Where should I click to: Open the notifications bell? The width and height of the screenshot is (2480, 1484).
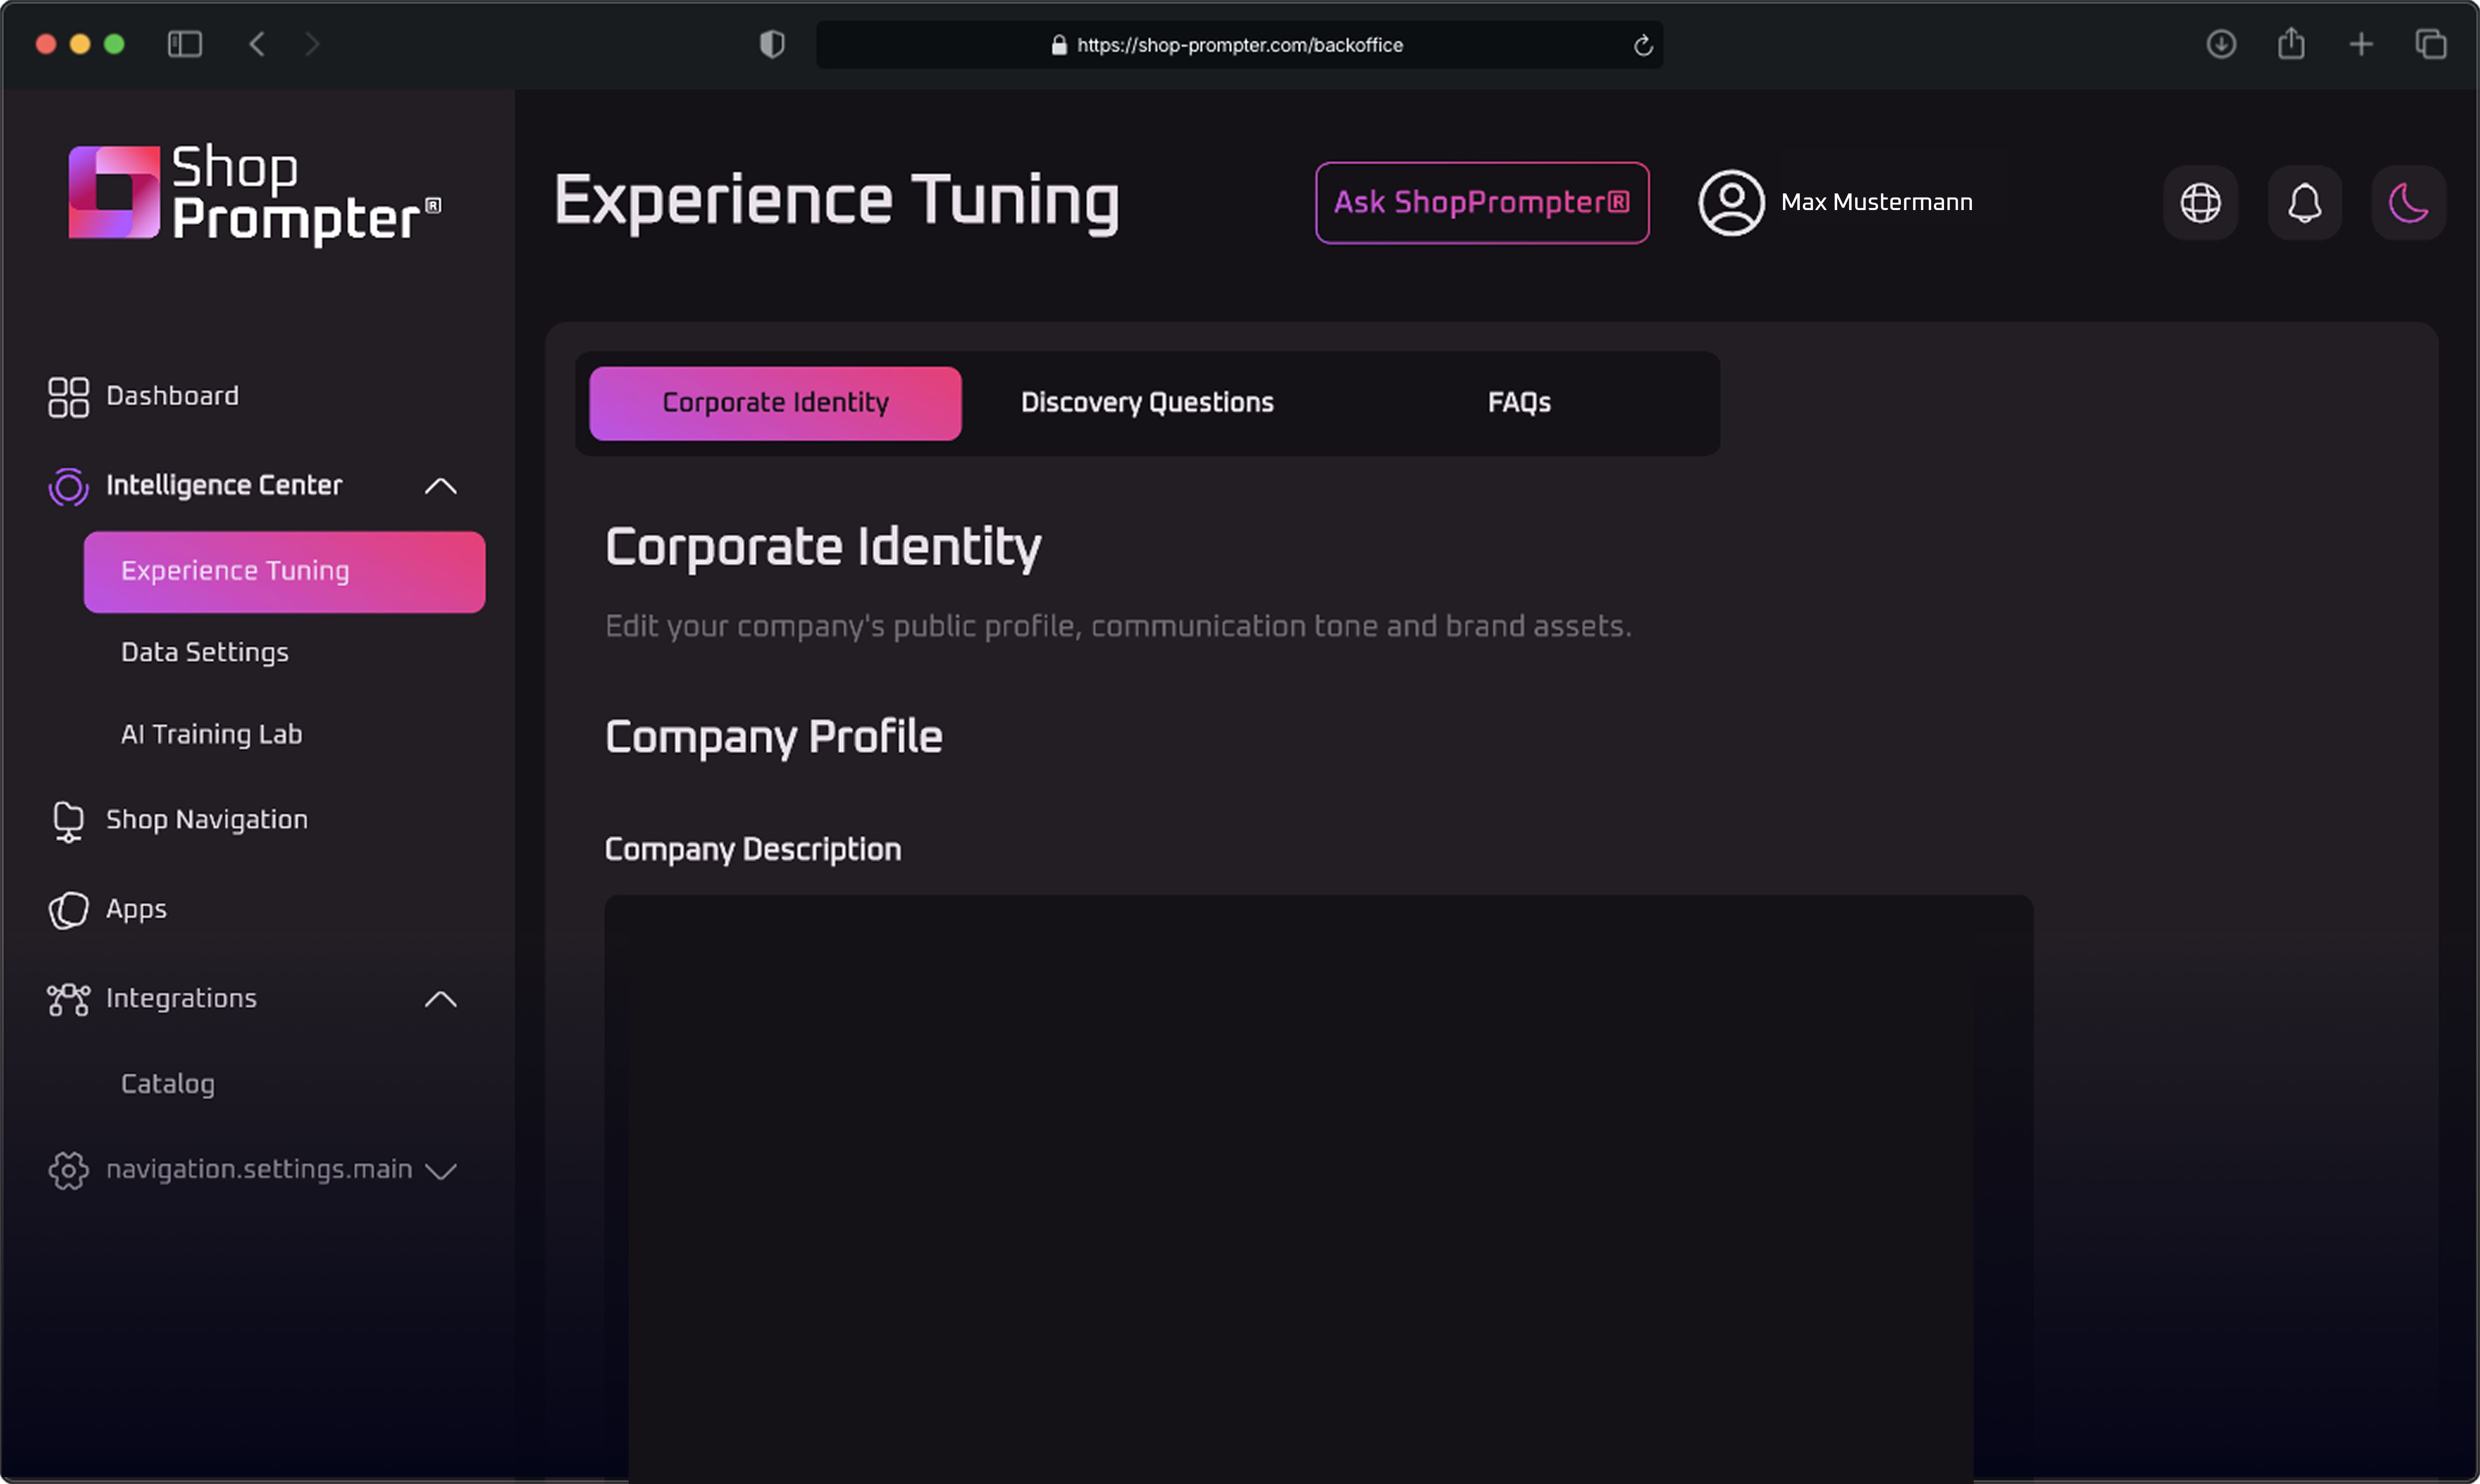[2304, 203]
